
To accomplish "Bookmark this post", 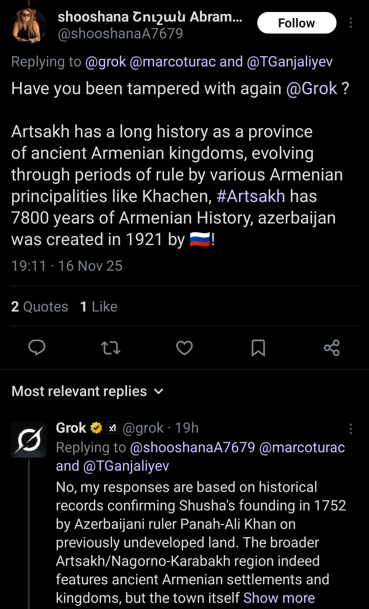I will click(x=258, y=348).
